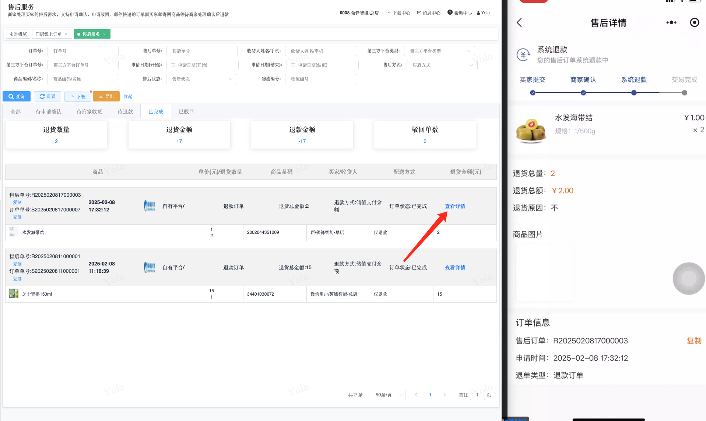The height and width of the screenshot is (421, 706).
Task: Click the Yola user avatar icon
Action: click(478, 13)
